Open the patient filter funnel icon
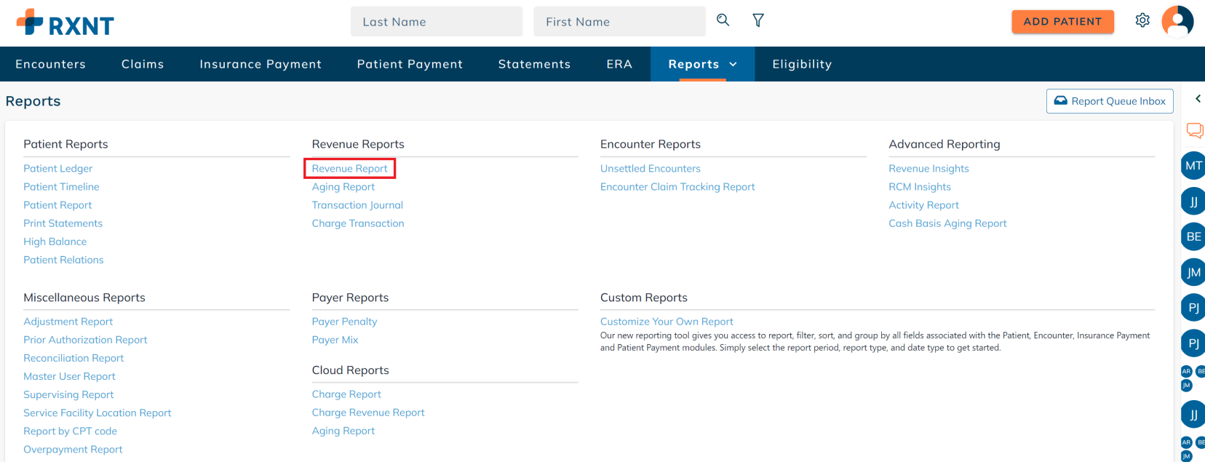1205x462 pixels. point(757,20)
